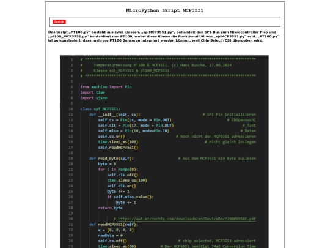Click comment 'Klasse spi_MCP3551 & pt100_MCP3551'

131,70
